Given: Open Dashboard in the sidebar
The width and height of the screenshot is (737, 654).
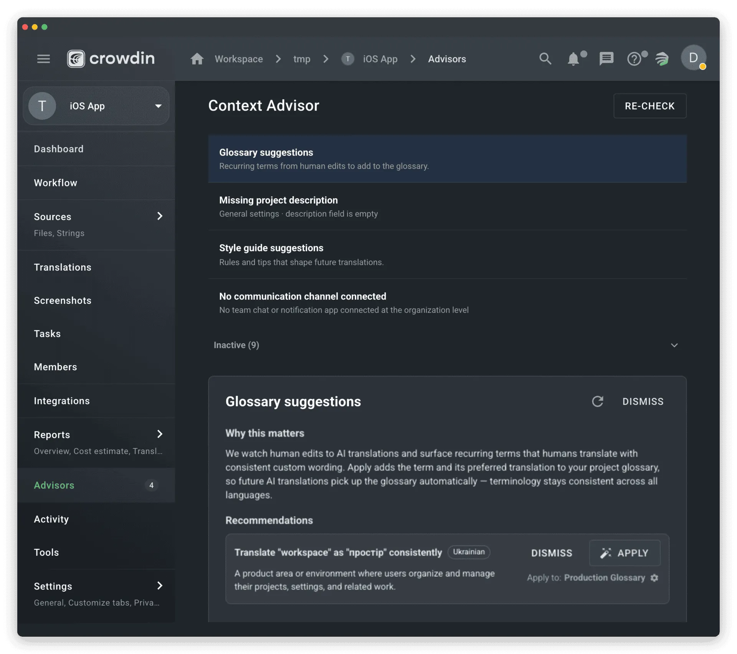Looking at the screenshot, I should tap(96, 149).
